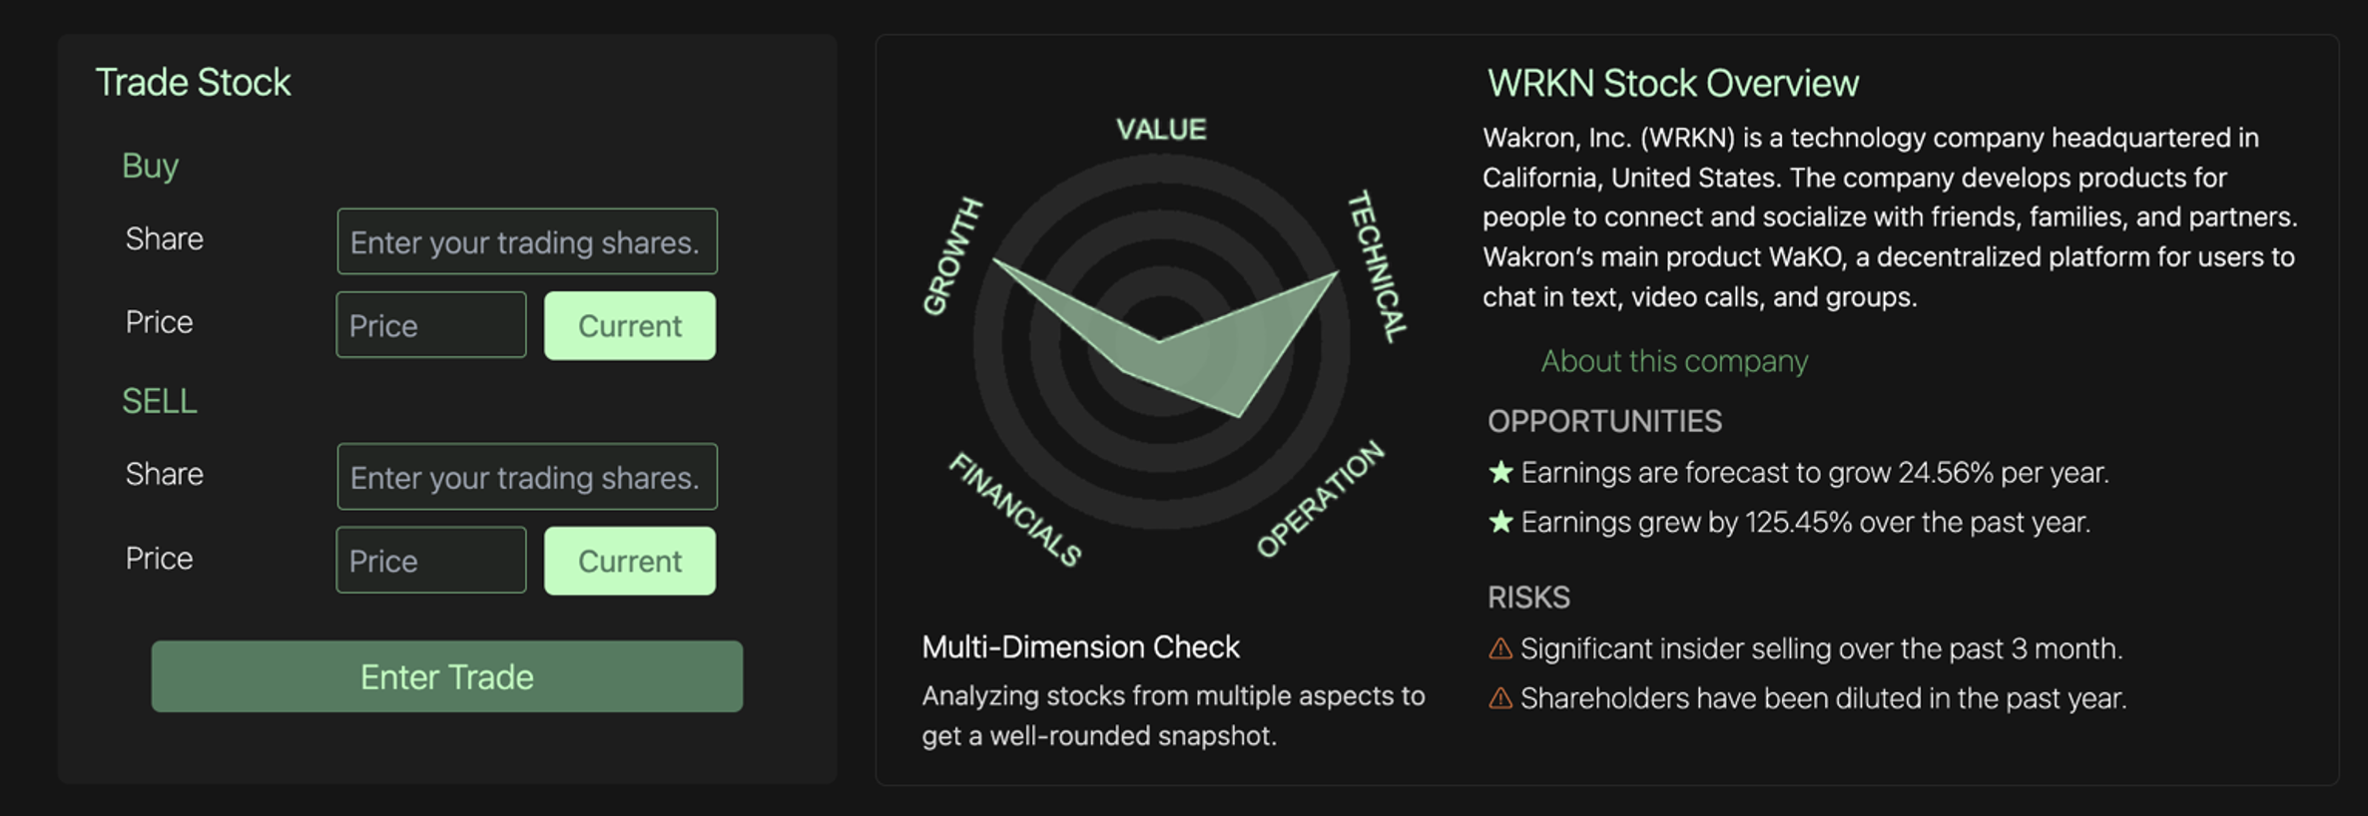Viewport: 2368px width, 816px height.
Task: Click the WRKN Stock Overview heading
Action: pos(1673,84)
